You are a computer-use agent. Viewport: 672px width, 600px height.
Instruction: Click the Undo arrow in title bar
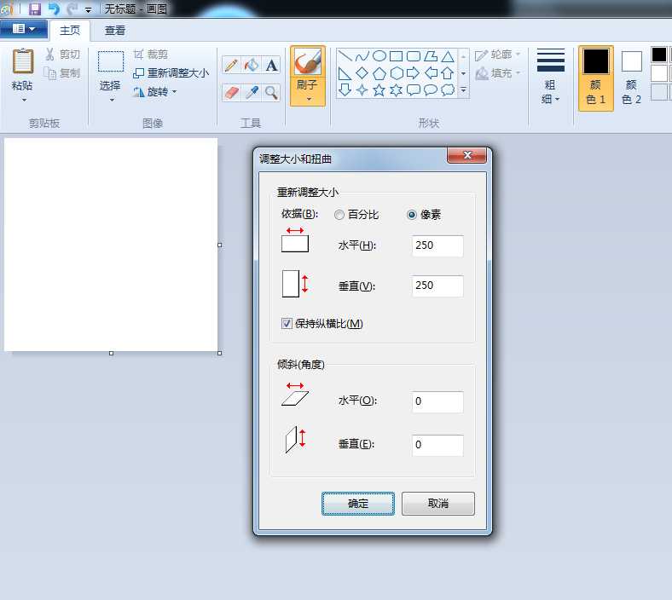point(54,9)
